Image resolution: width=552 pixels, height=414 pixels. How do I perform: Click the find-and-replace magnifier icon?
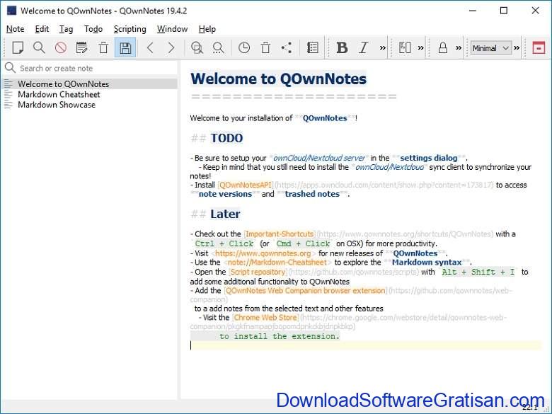pyautogui.click(x=197, y=47)
